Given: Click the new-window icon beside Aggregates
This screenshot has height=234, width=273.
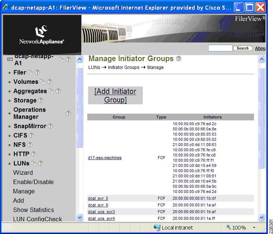Looking at the screenshot, I should [x=51, y=91].
